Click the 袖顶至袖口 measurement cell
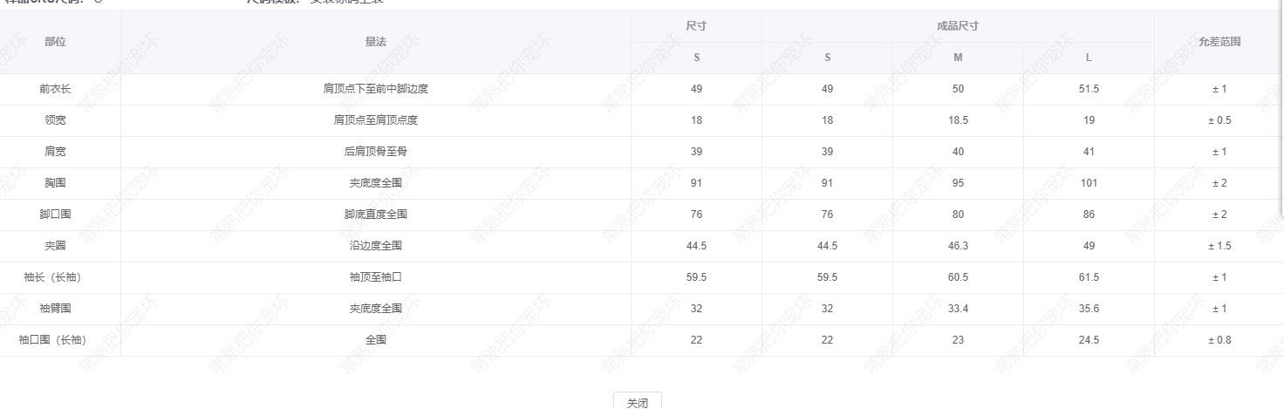The width and height of the screenshot is (1284, 409). pos(375,277)
